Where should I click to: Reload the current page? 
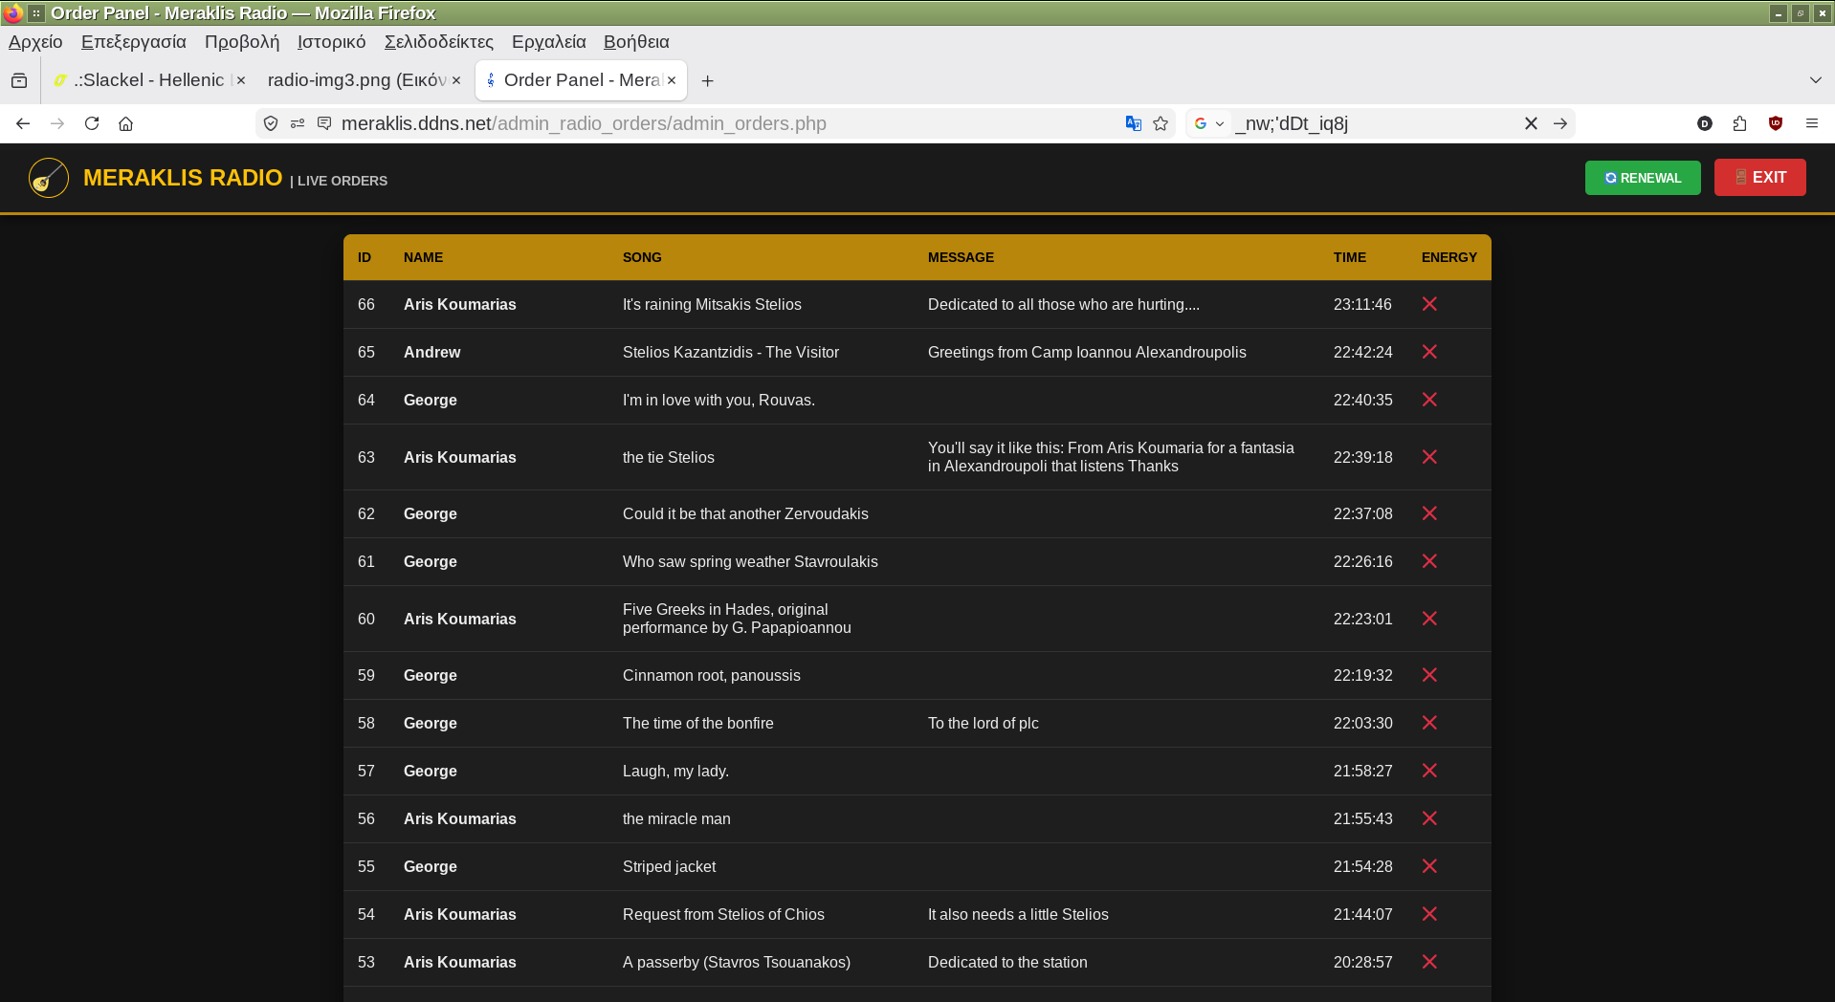pyautogui.click(x=92, y=123)
